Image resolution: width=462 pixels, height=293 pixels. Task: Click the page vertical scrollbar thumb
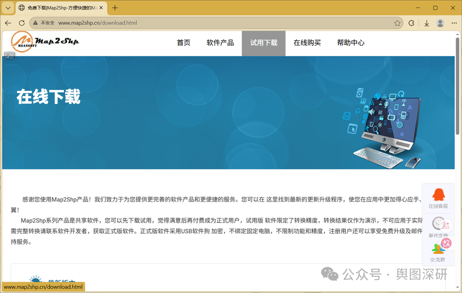click(457, 86)
